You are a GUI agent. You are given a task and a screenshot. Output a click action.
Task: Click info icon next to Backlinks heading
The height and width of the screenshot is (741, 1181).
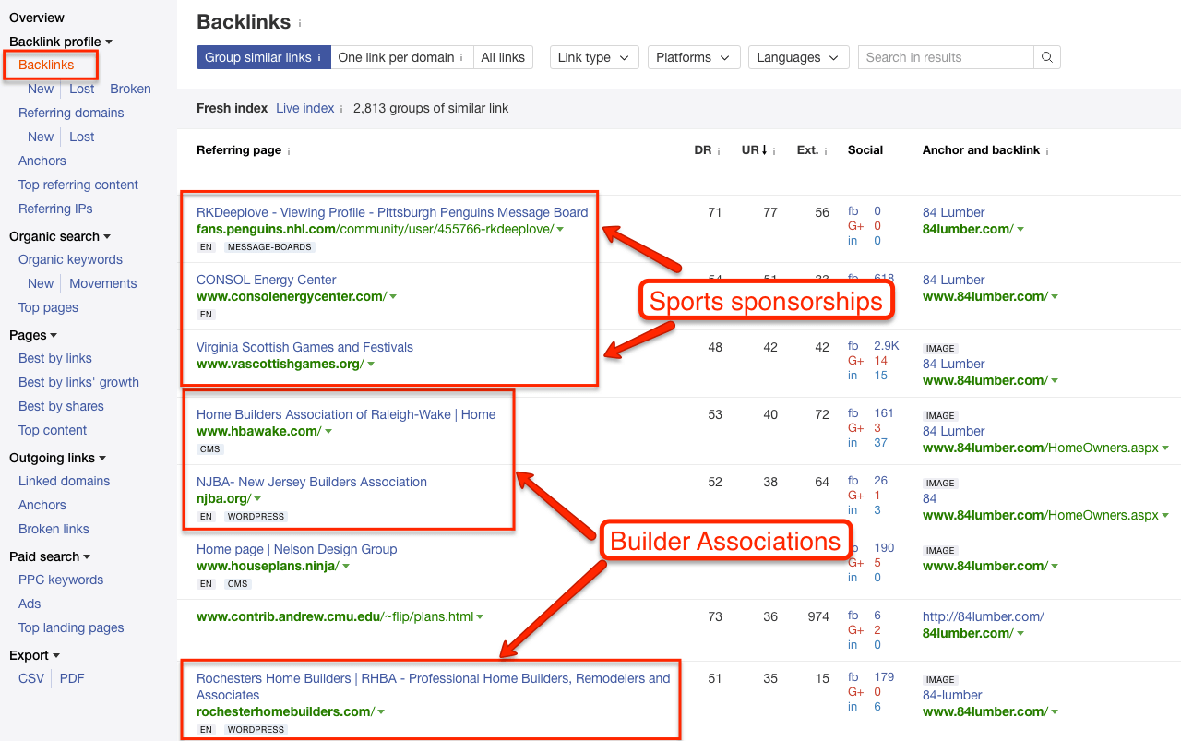click(x=300, y=24)
